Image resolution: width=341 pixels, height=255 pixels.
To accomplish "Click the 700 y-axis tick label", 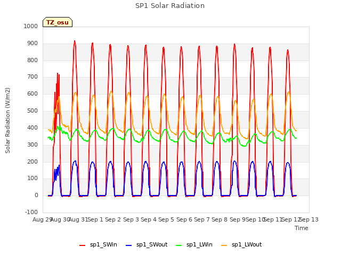I will point(33,77).
